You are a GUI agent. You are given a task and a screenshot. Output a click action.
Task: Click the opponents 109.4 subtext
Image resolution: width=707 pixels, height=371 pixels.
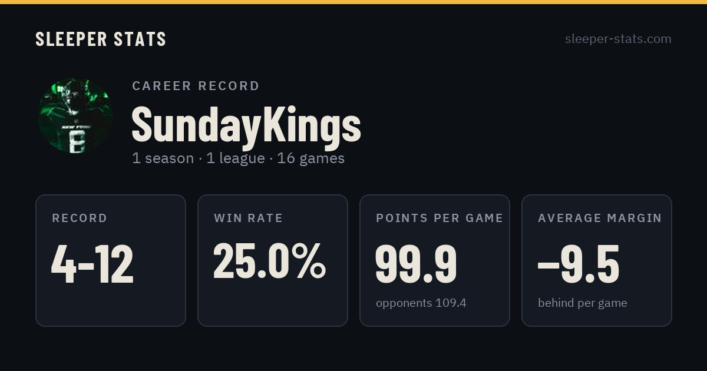tap(421, 303)
